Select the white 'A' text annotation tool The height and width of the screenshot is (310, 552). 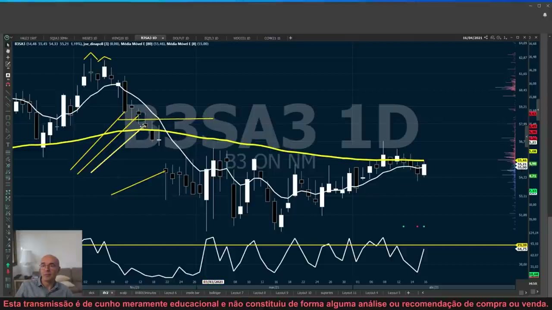[8, 75]
